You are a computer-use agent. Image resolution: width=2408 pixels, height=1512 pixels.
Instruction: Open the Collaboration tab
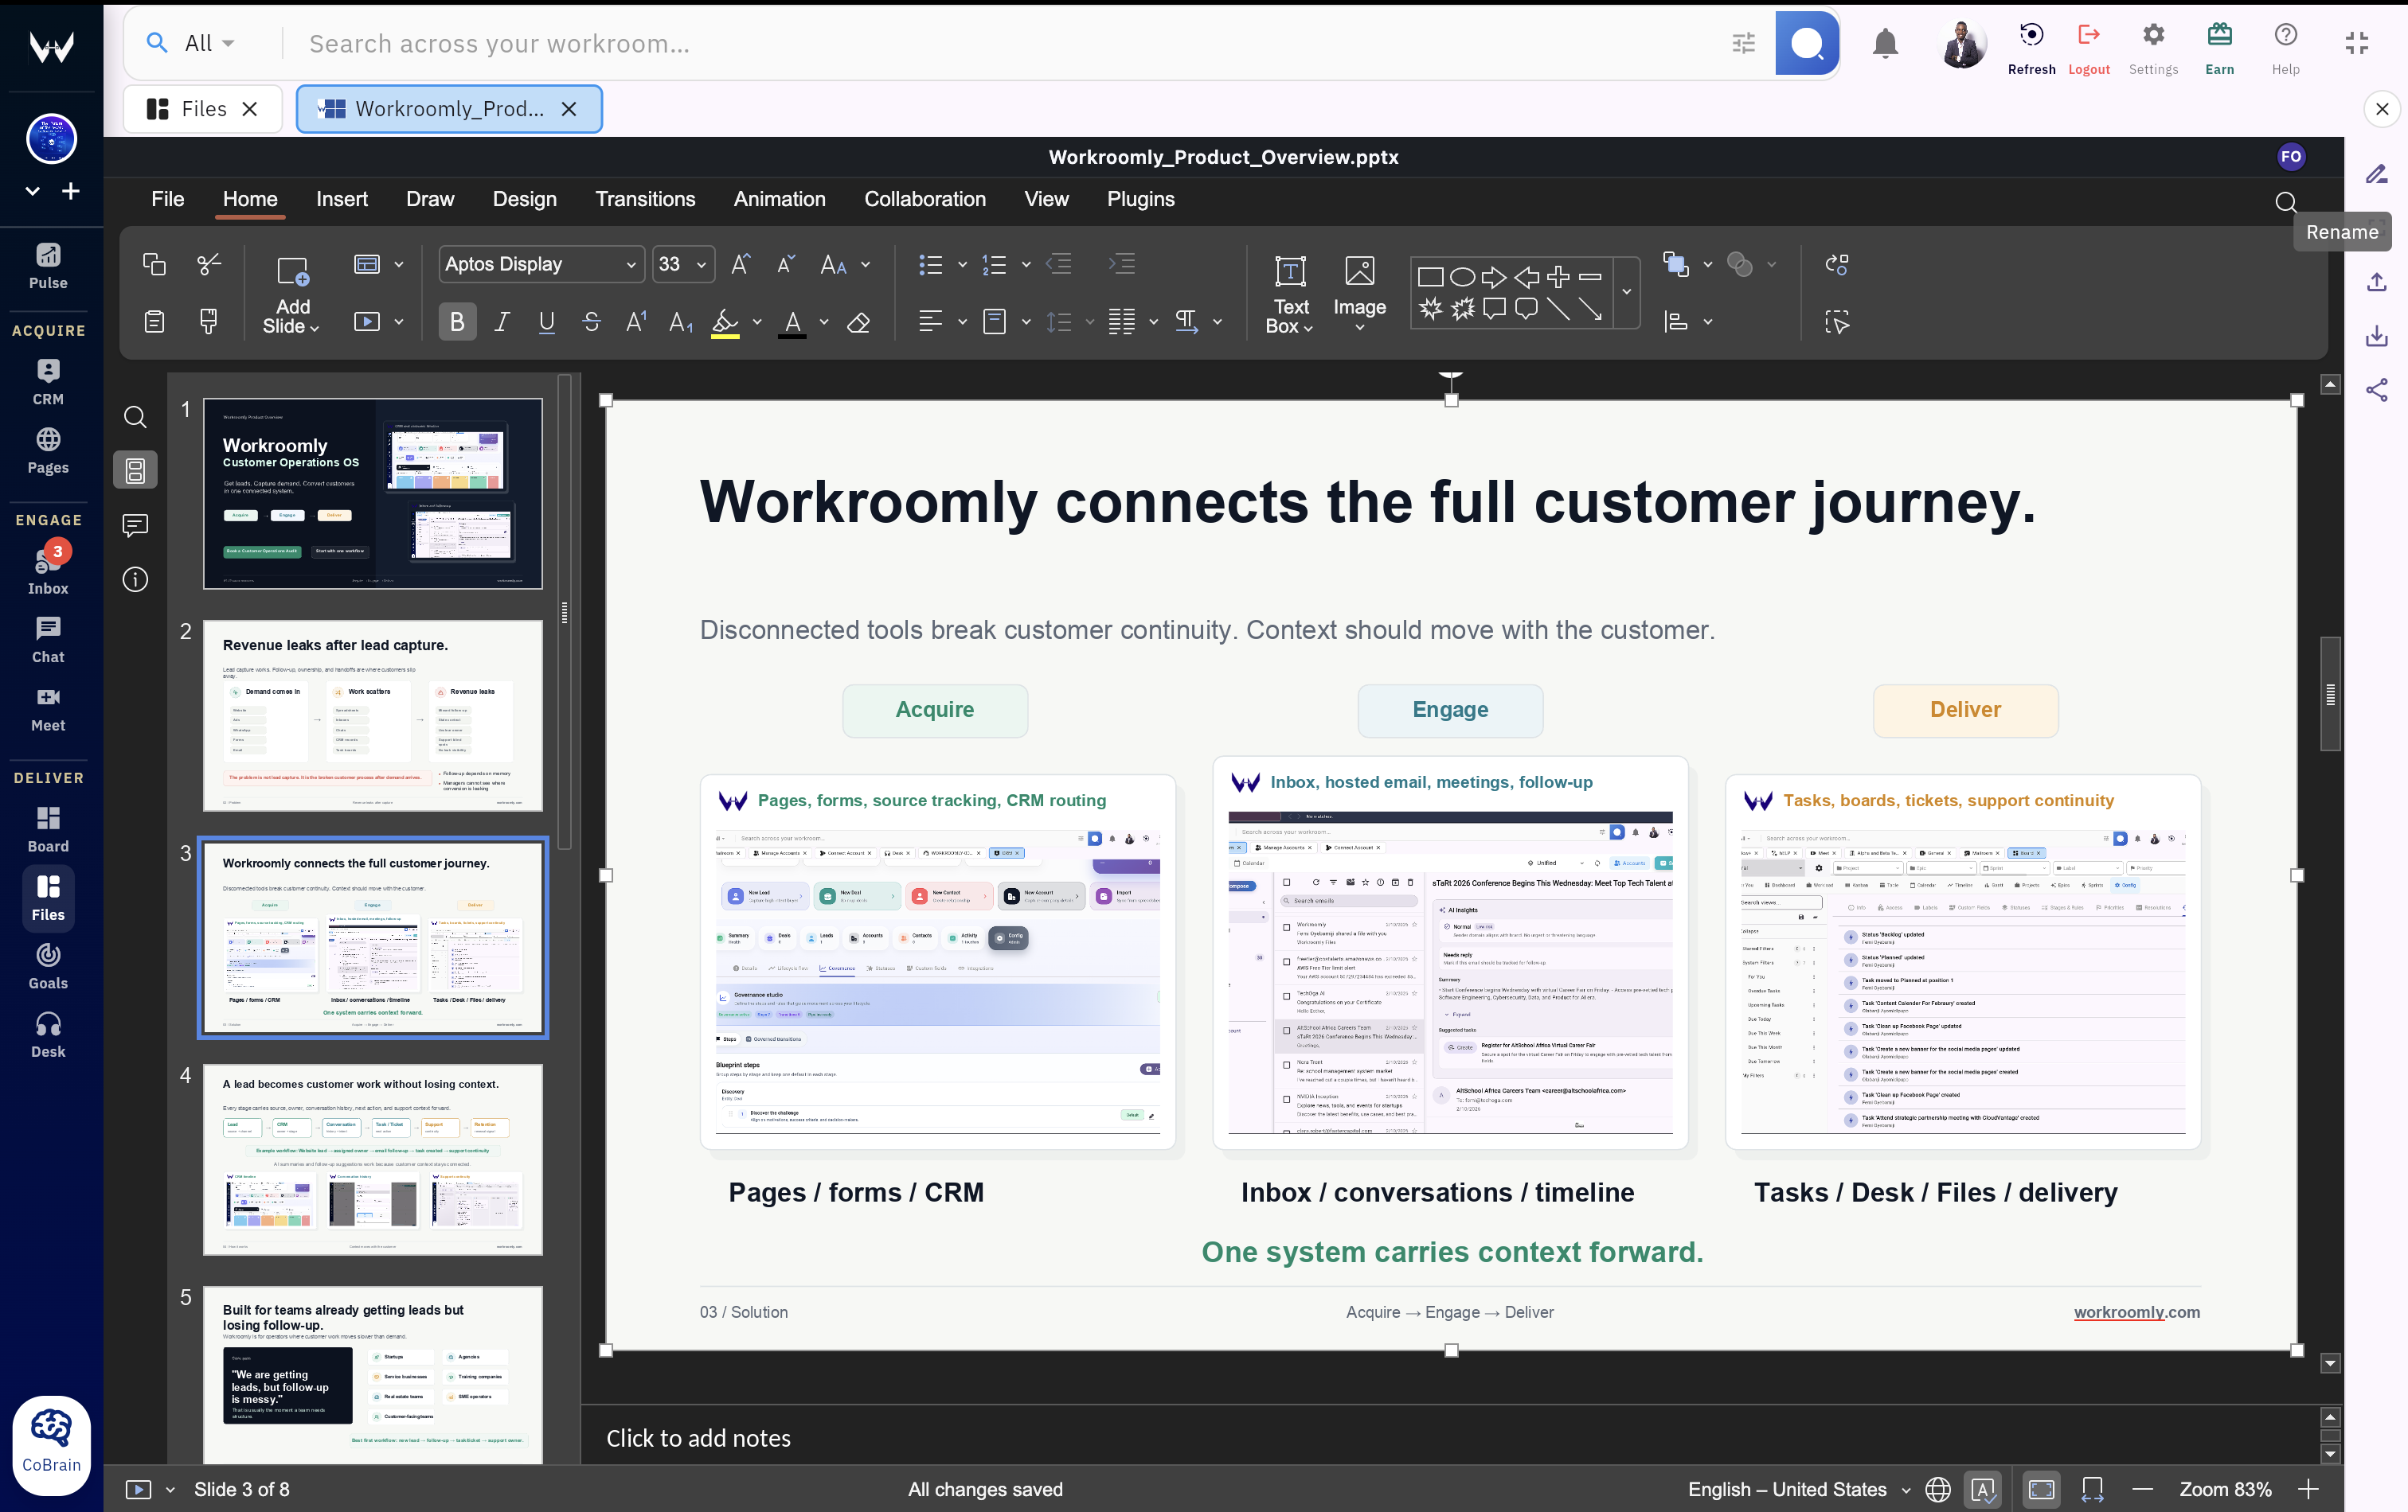[x=924, y=199]
